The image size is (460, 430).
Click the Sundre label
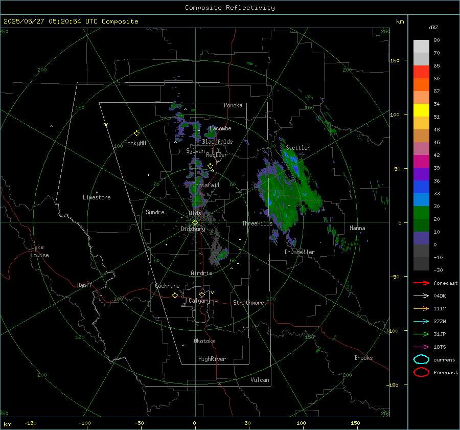[155, 212]
